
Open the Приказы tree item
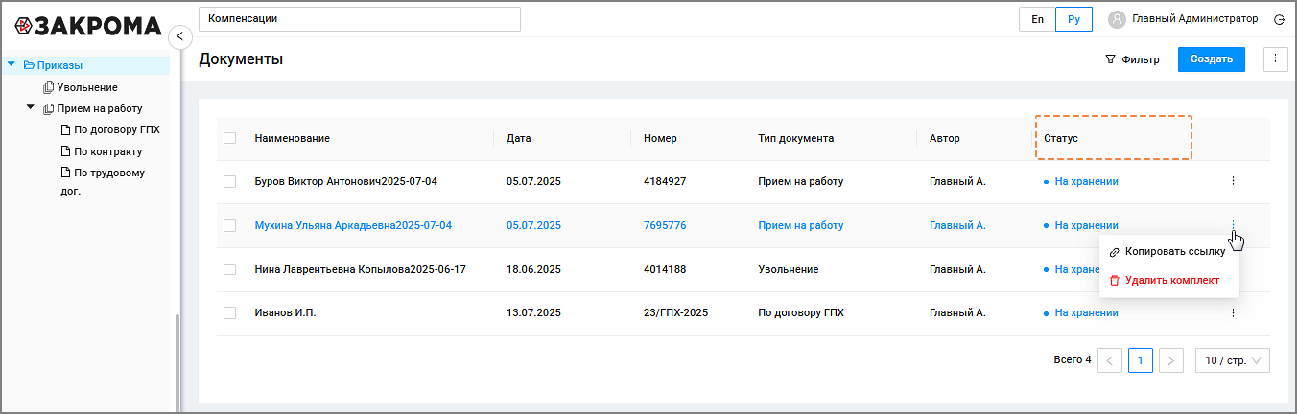tap(59, 65)
